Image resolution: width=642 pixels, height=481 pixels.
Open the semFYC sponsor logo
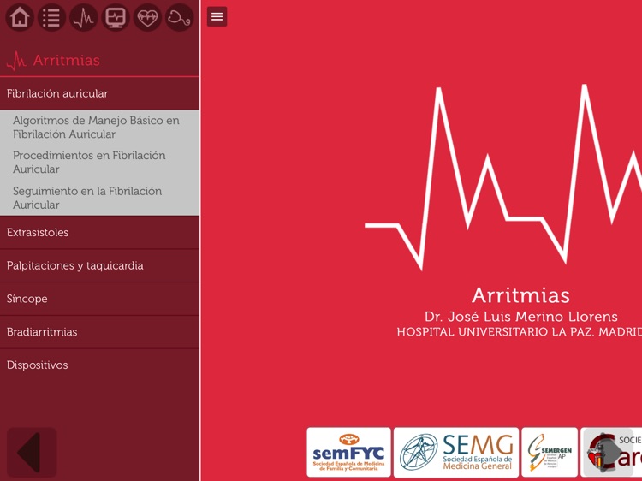[349, 453]
